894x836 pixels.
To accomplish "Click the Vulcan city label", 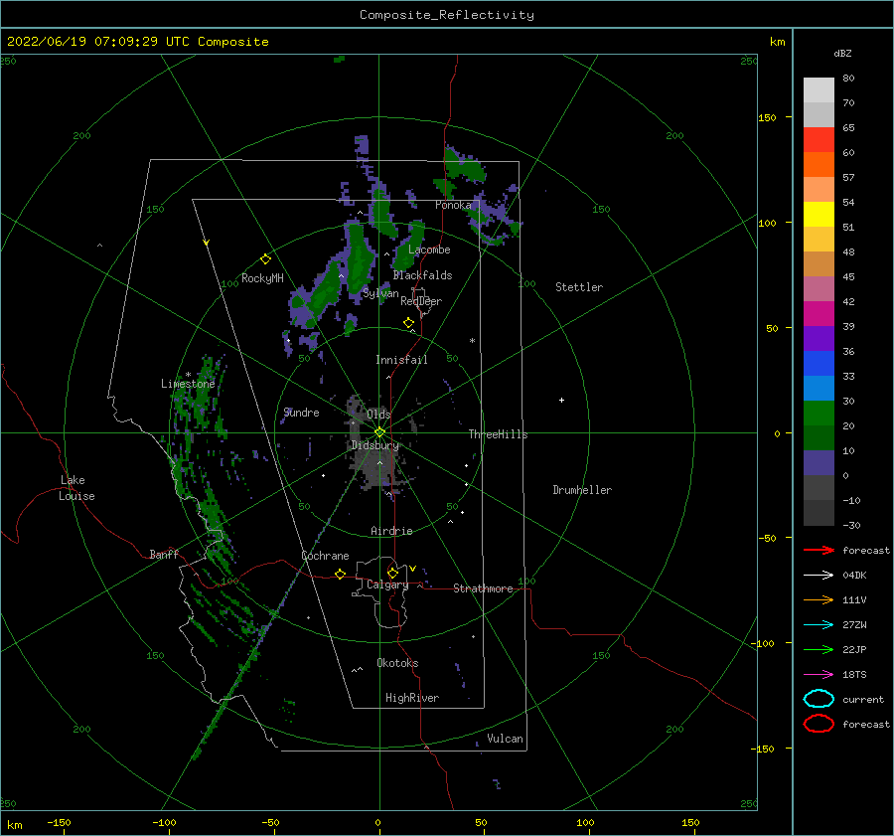I will 505,739.
